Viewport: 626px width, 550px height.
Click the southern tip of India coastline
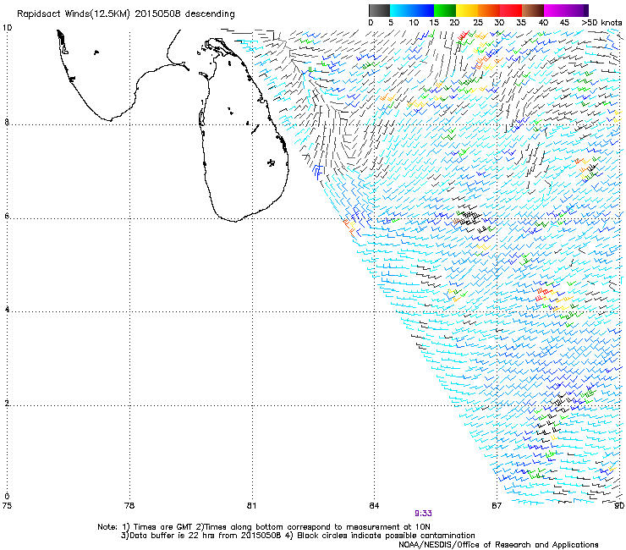(109, 119)
